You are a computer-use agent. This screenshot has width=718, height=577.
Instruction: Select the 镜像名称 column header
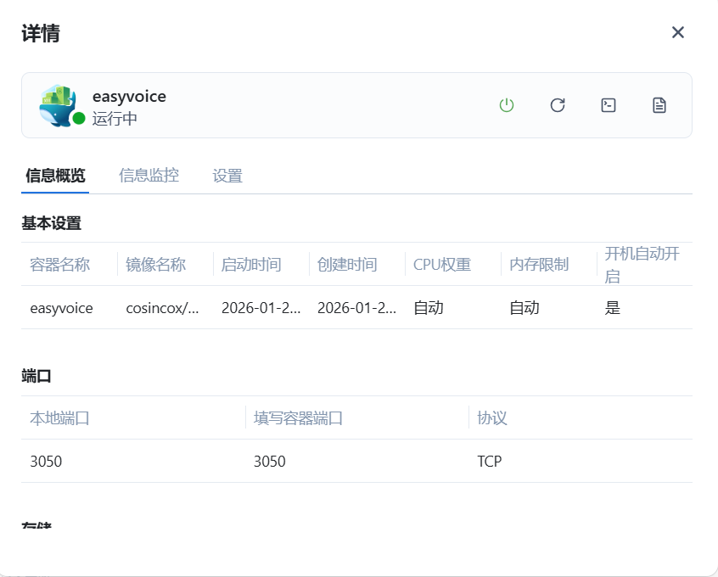click(x=155, y=264)
